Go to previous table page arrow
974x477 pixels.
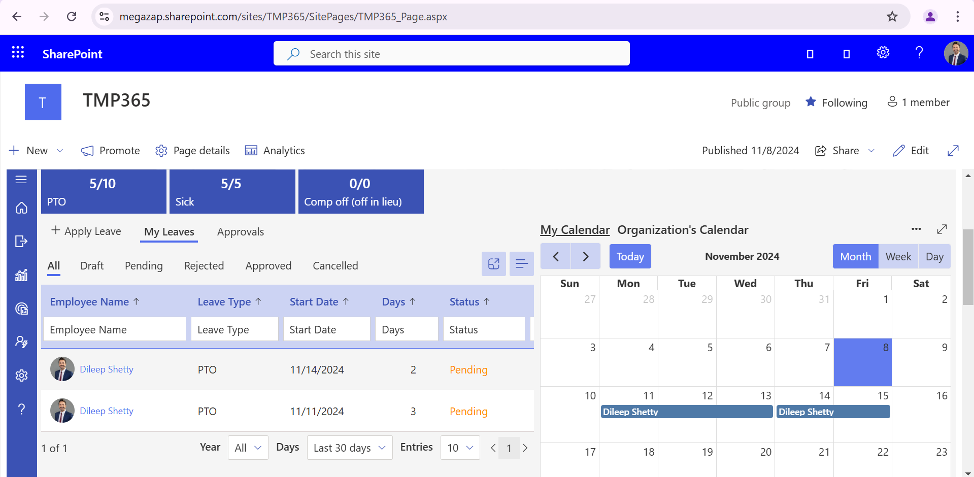(x=493, y=448)
